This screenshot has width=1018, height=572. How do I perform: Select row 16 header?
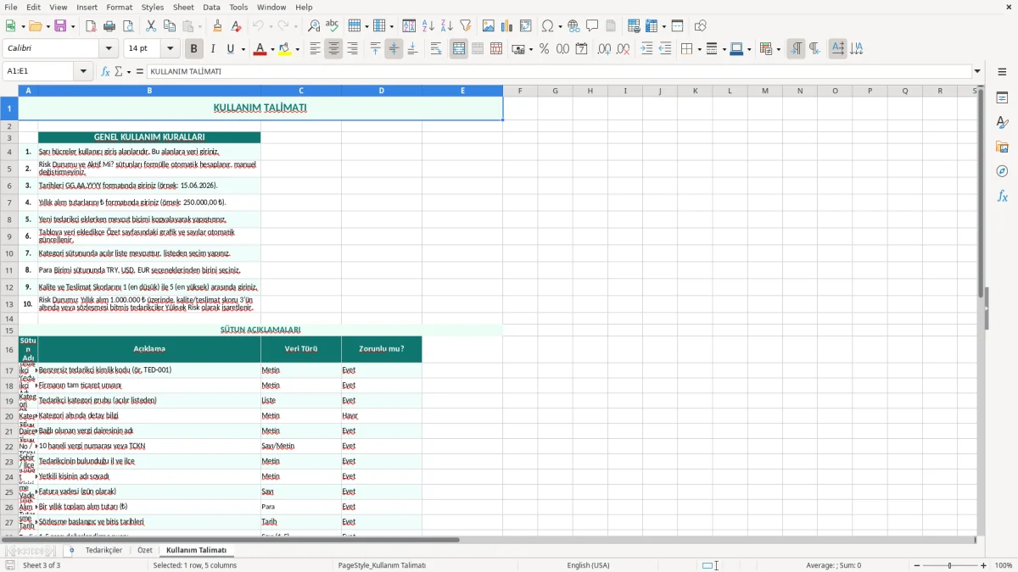point(9,349)
